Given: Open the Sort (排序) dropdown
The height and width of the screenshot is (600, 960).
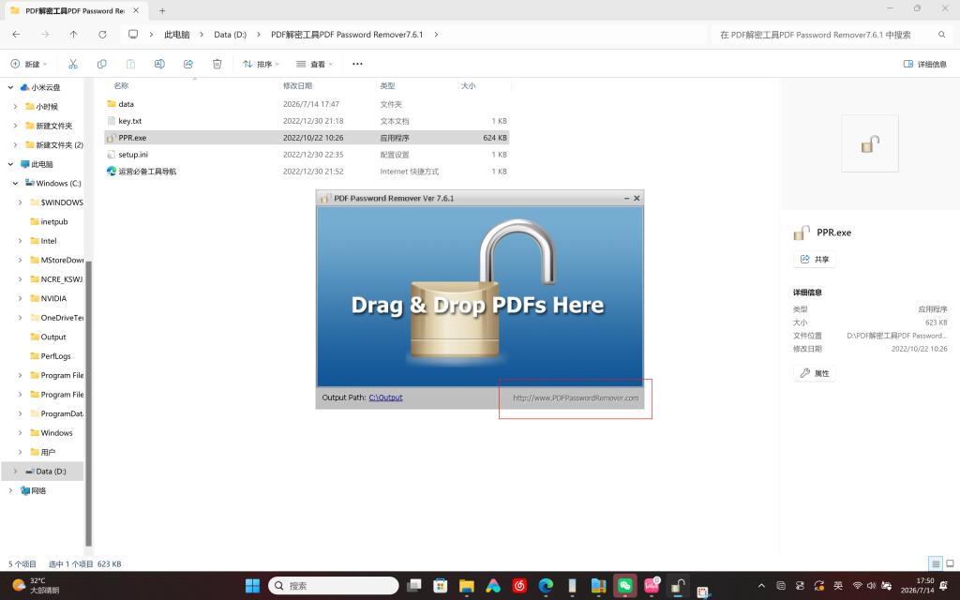Looking at the screenshot, I should click(x=261, y=64).
